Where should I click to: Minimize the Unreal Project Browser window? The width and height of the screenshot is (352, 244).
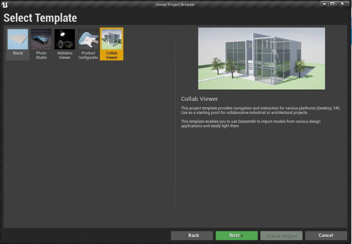click(x=324, y=3)
